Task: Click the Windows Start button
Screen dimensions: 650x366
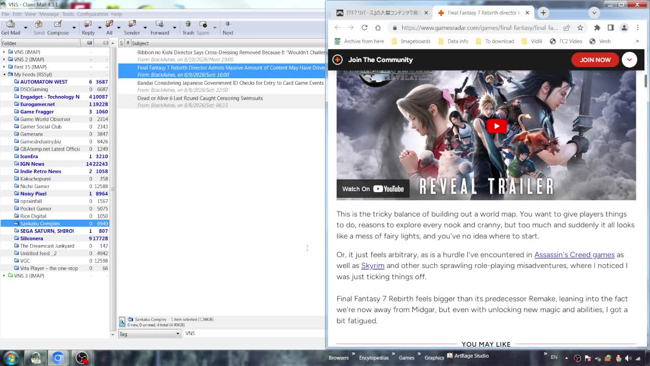Action: 11,357
